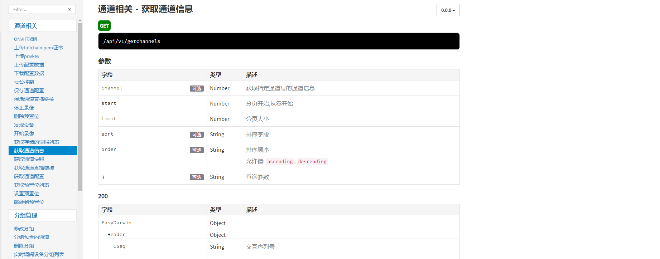The width and height of the screenshot is (660, 259).
Task: Open 获取预置位列表 sidebar link
Action: point(32,185)
